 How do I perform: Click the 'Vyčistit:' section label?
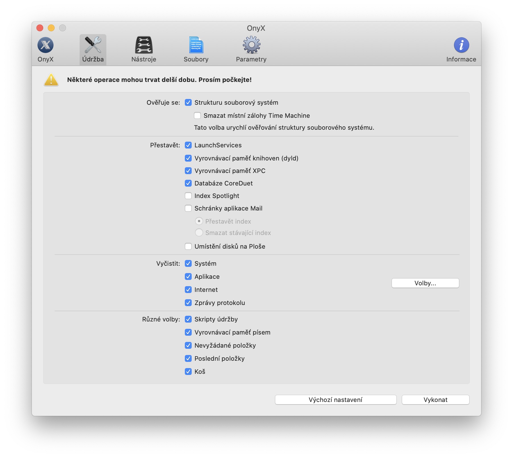point(168,264)
